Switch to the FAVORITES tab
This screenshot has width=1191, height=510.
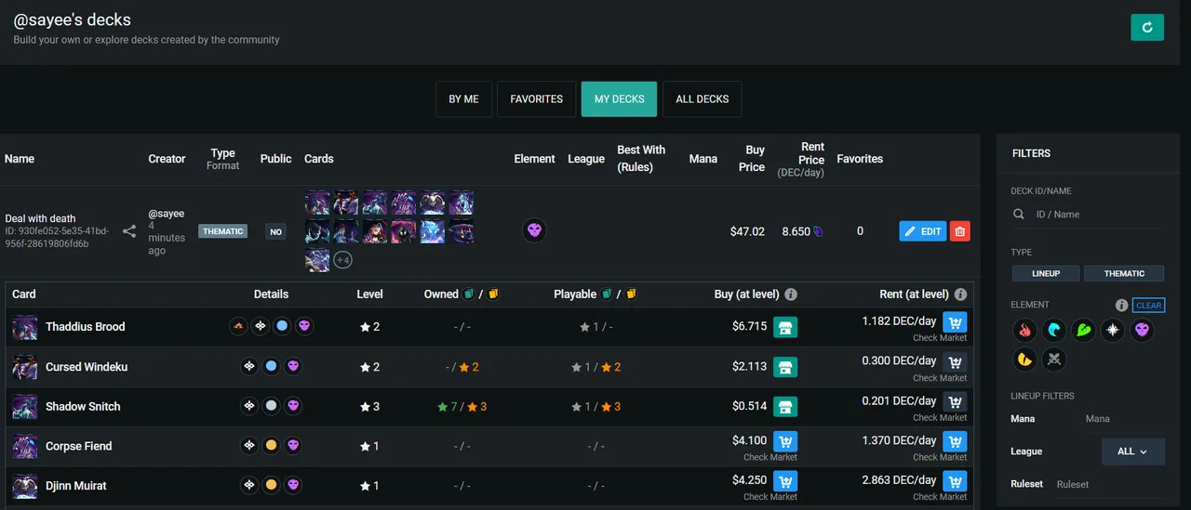click(x=536, y=99)
